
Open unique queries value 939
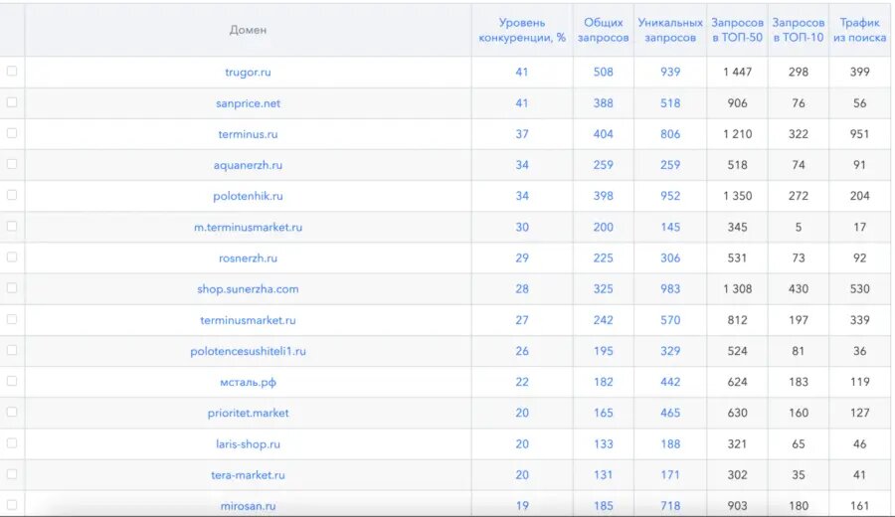pos(670,72)
